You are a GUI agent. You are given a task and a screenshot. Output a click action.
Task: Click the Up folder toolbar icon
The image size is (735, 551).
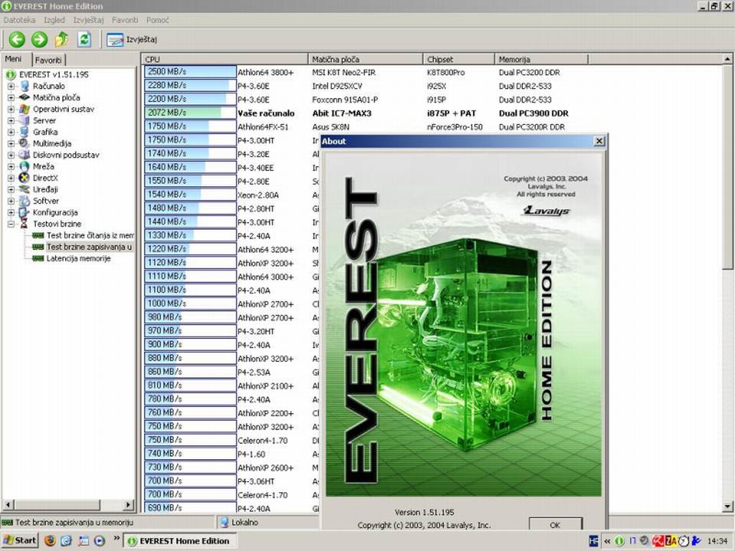[x=62, y=39]
